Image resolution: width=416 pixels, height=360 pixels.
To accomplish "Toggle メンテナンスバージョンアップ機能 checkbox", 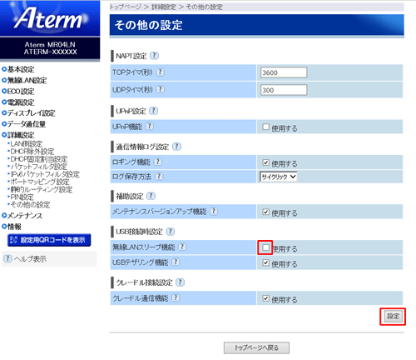I will coord(265,212).
